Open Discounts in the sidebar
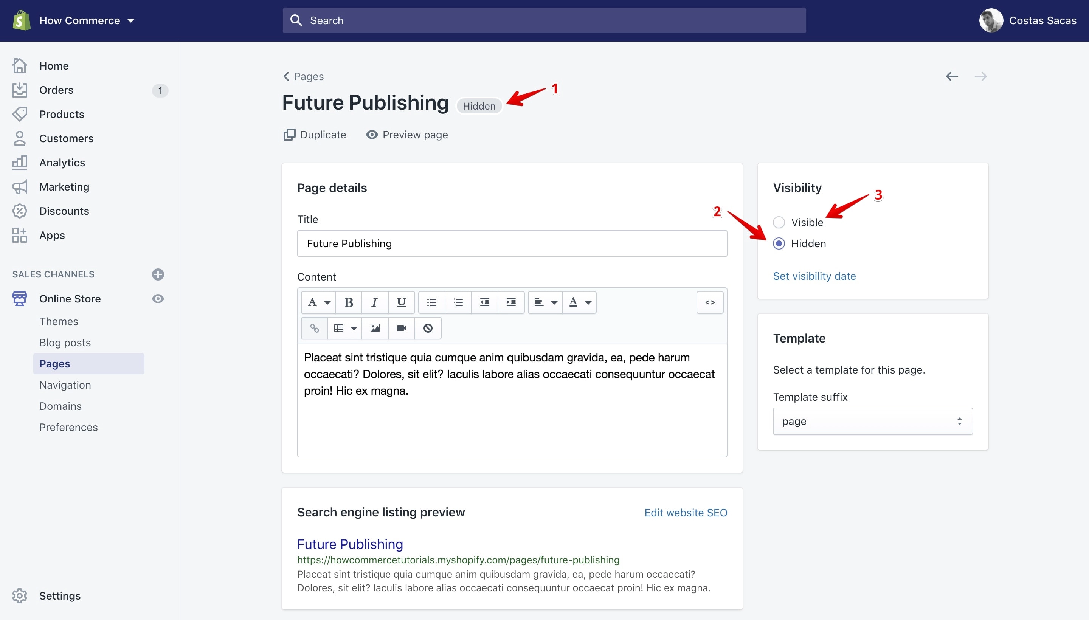This screenshot has height=620, width=1089. [x=64, y=211]
